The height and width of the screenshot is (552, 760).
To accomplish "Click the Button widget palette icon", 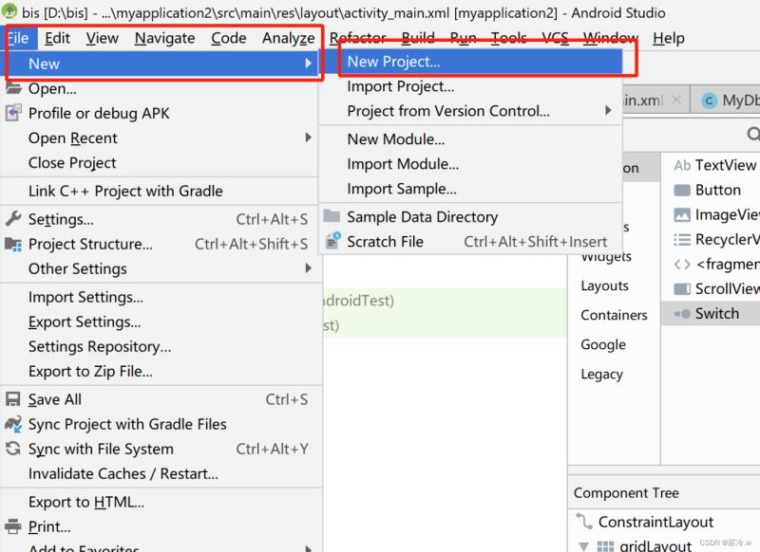I will (x=682, y=190).
